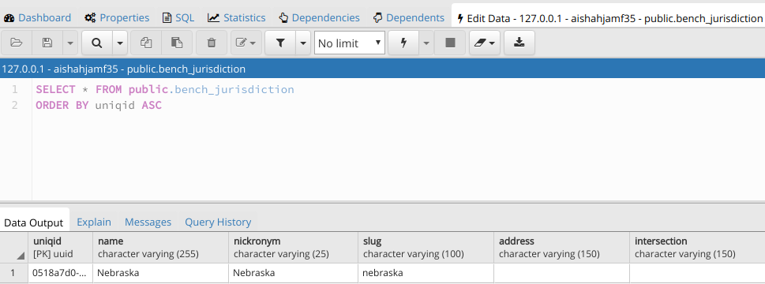Open the Messages tab

[148, 222]
